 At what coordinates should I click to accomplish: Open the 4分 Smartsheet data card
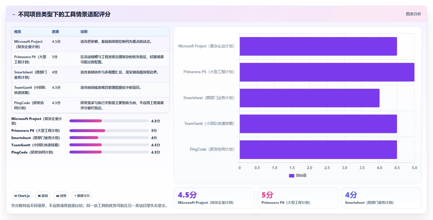click(381, 198)
